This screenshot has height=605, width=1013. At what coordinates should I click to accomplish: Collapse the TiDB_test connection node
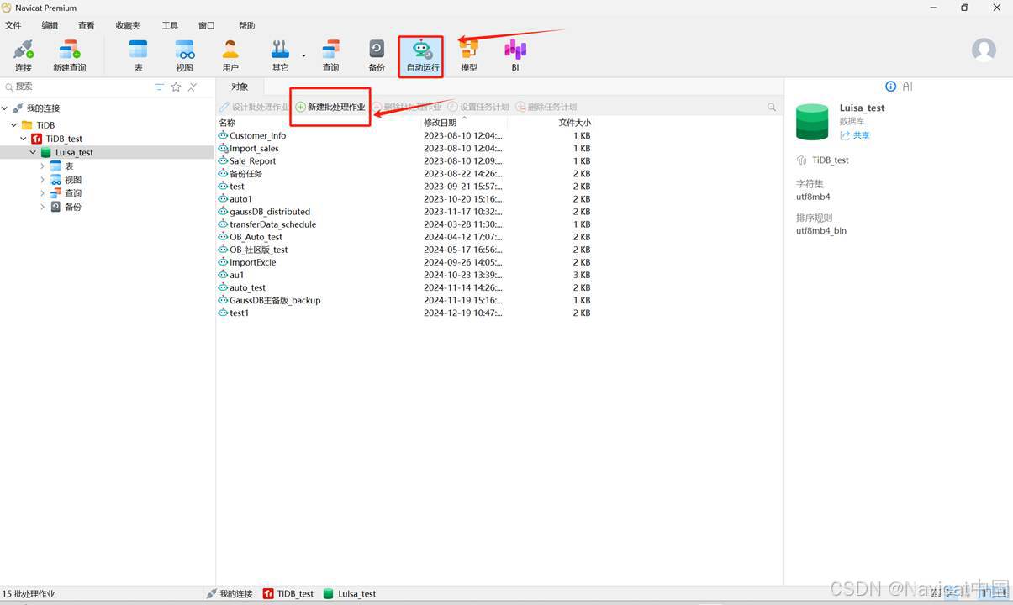click(x=24, y=139)
